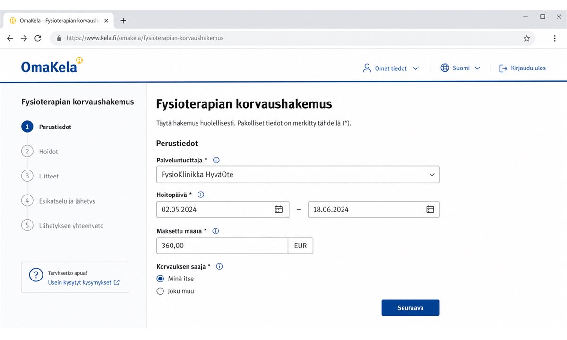Screen dimensions: 567x340
Task: Click the info icon next to Korvauksen saaja
Action: [x=219, y=266]
